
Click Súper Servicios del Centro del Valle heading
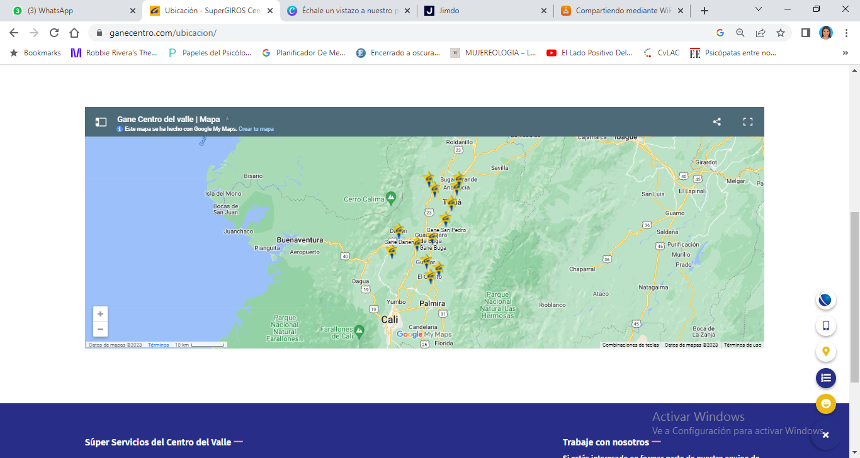[x=158, y=442]
